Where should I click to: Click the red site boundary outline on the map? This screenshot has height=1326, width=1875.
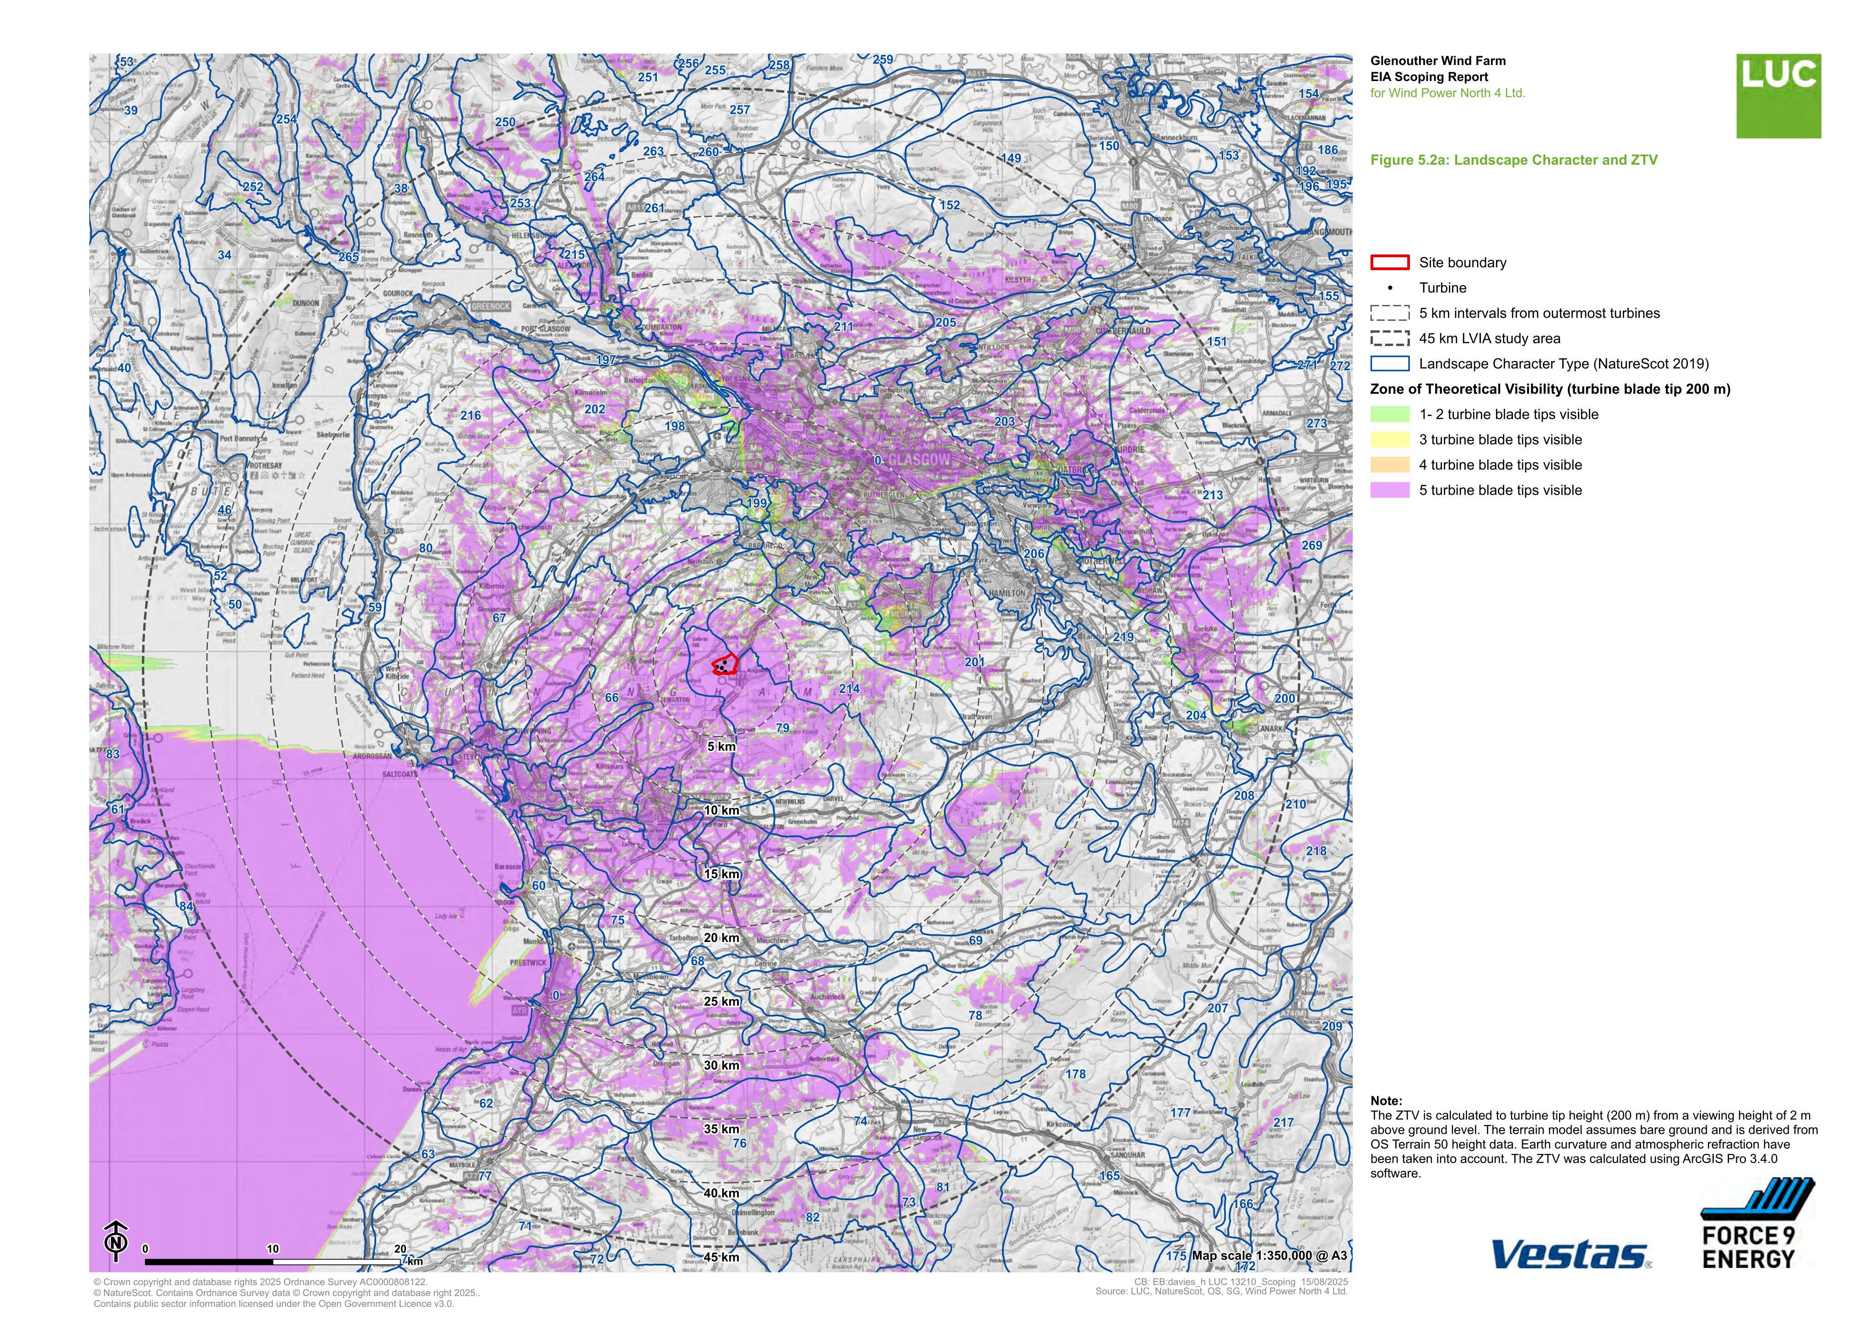[x=725, y=664]
